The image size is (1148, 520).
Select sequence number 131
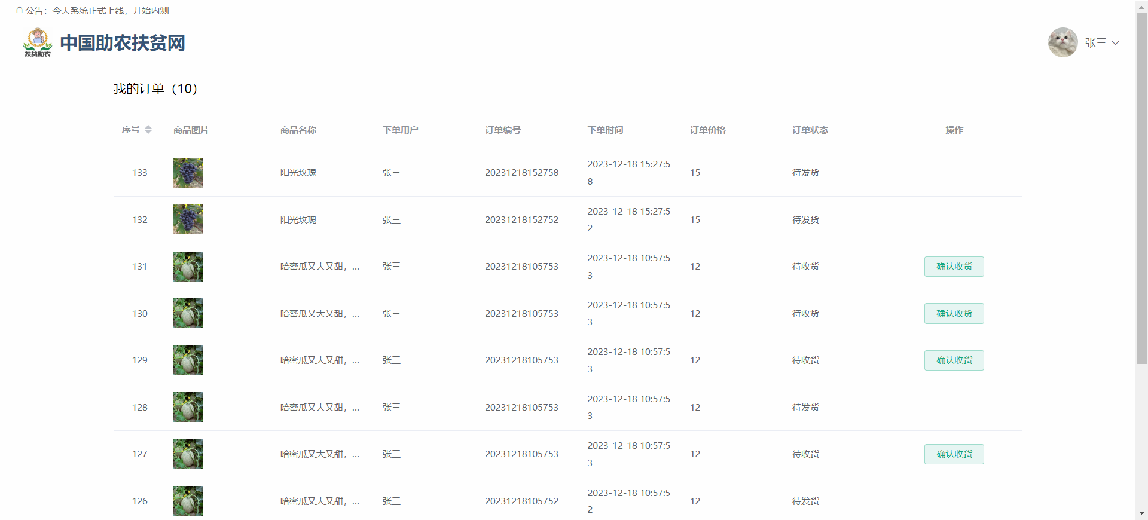pos(140,267)
